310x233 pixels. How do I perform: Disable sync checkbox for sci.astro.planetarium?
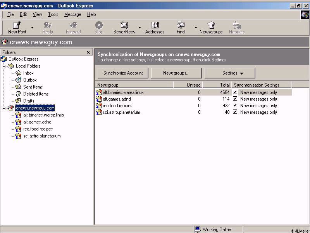pos(235,112)
